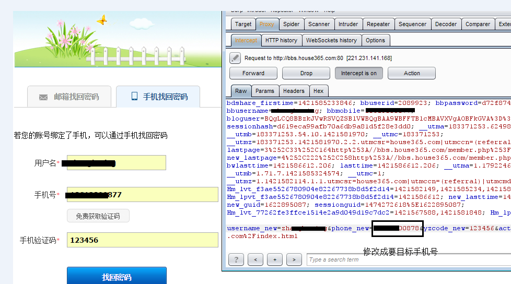
Task: Select the HTTP history sub-tab
Action: pyautogui.click(x=281, y=40)
